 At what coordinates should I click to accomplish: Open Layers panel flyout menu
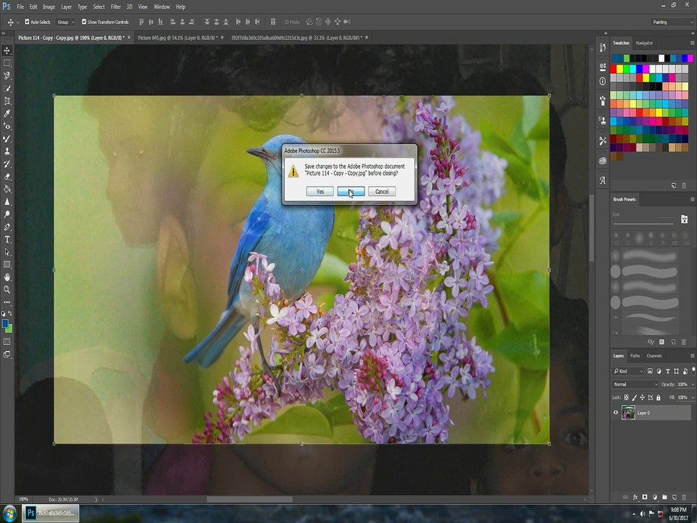[692, 356]
